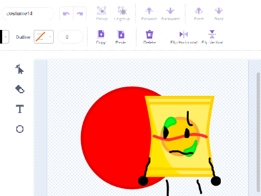Send selection to Back
Image resolution: width=261 pixels, height=196 pixels.
(x=219, y=14)
